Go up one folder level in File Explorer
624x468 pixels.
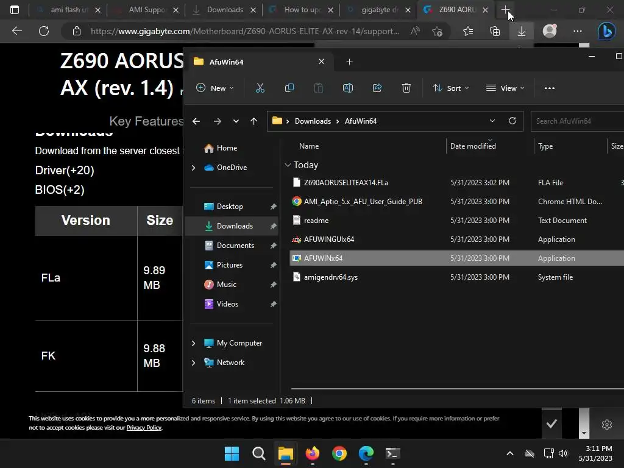click(254, 121)
